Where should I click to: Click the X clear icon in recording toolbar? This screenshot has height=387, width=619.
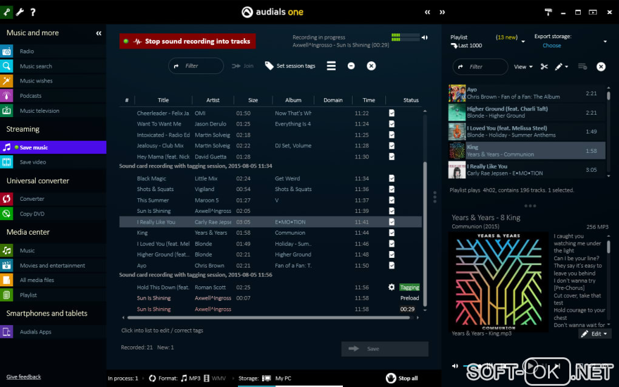tap(371, 66)
